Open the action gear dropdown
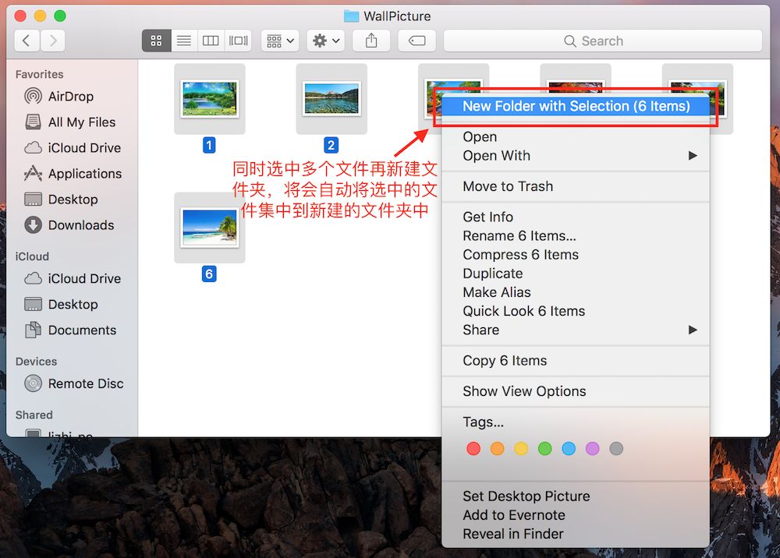This screenshot has height=558, width=780. [x=325, y=40]
